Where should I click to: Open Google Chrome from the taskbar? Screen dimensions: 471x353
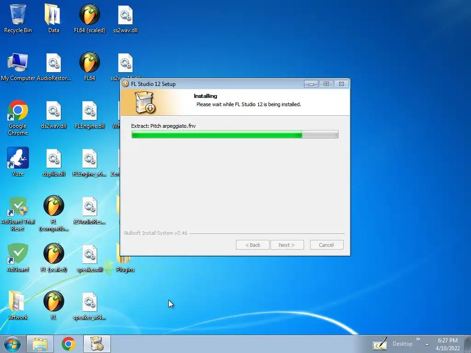click(69, 344)
